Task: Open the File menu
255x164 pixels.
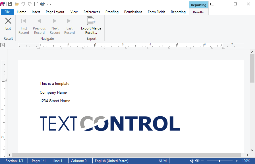Action: click(x=7, y=12)
